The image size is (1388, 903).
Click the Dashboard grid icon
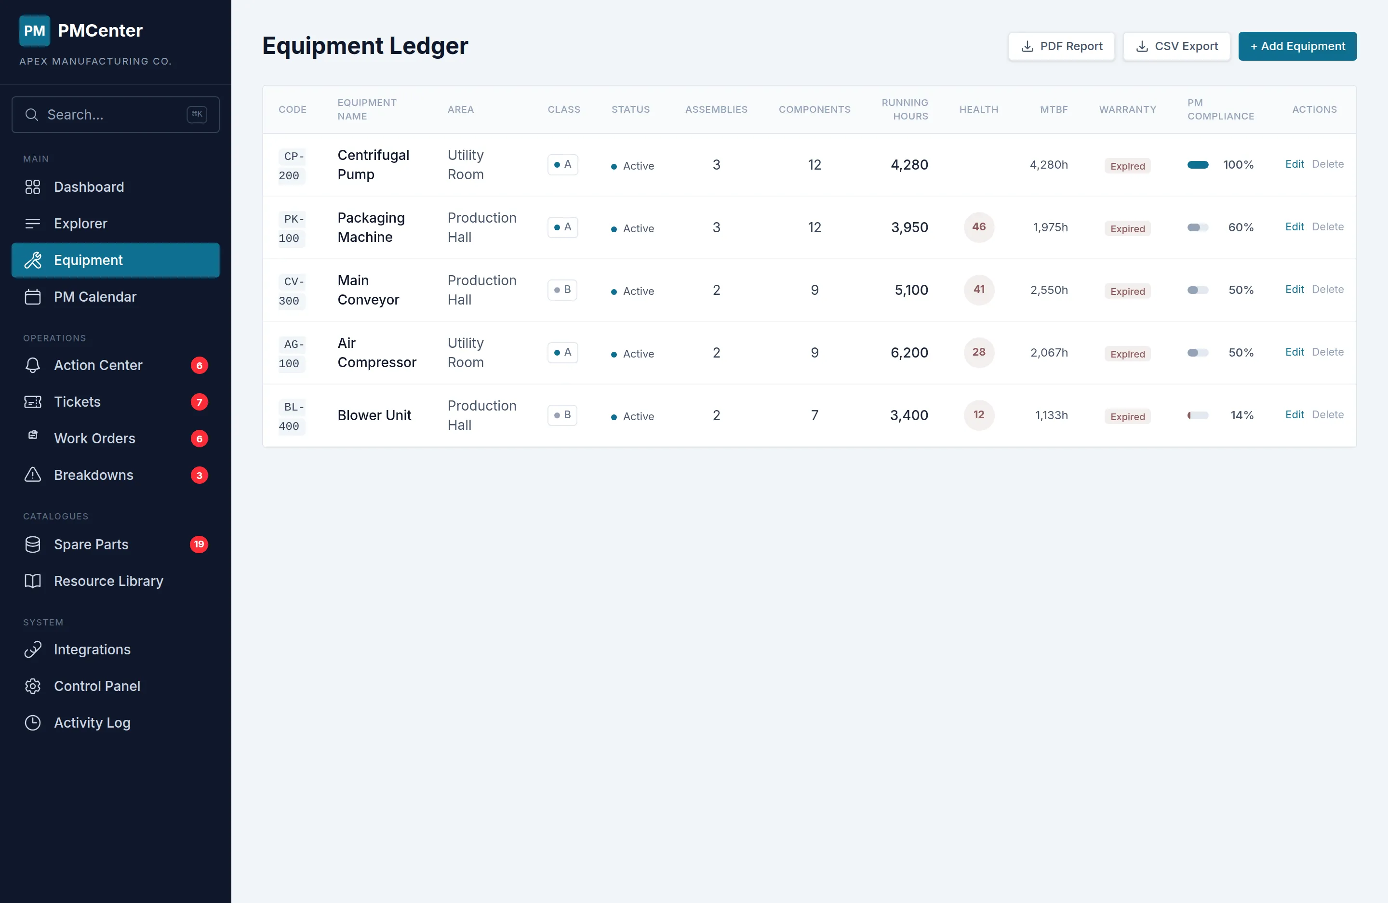click(33, 187)
